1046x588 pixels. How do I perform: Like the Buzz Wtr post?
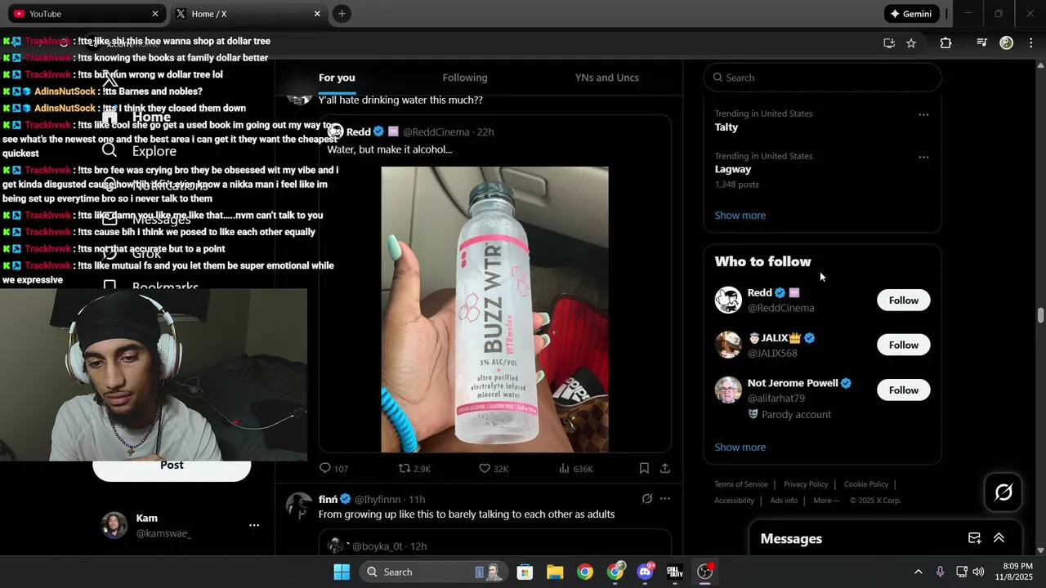[x=493, y=469]
